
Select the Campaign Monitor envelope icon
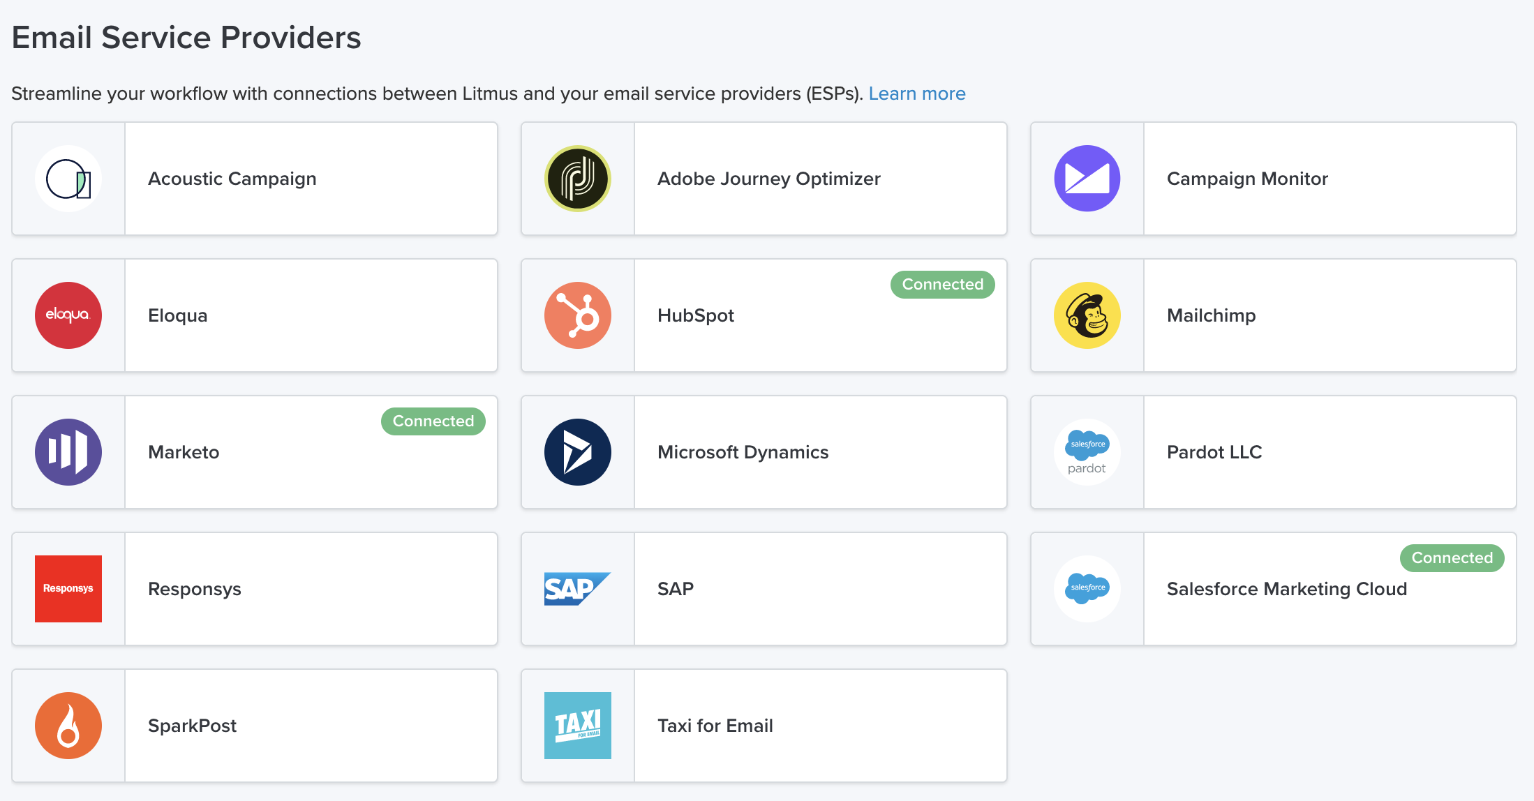click(1087, 179)
